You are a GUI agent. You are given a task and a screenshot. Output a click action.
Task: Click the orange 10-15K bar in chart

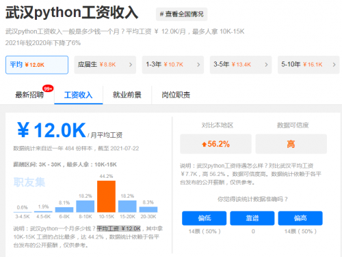[x=106, y=196]
